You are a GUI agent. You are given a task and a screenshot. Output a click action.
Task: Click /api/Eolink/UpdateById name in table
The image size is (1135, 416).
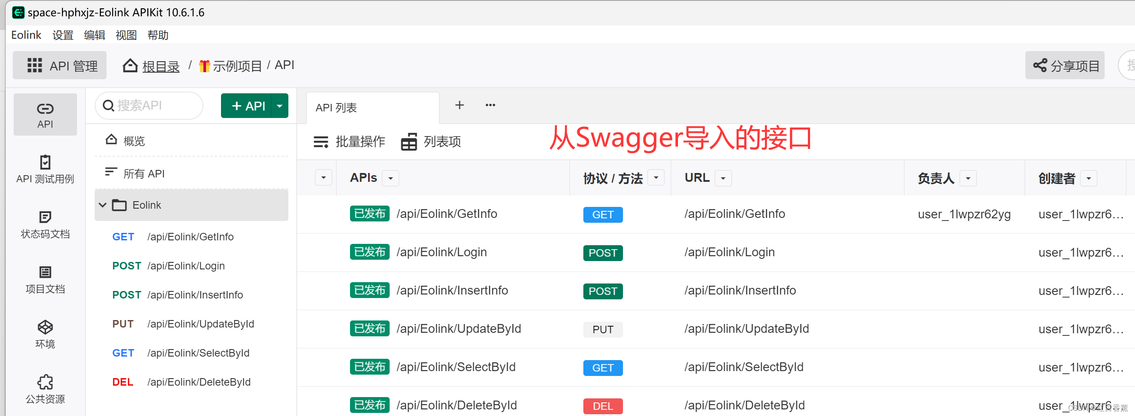459,329
